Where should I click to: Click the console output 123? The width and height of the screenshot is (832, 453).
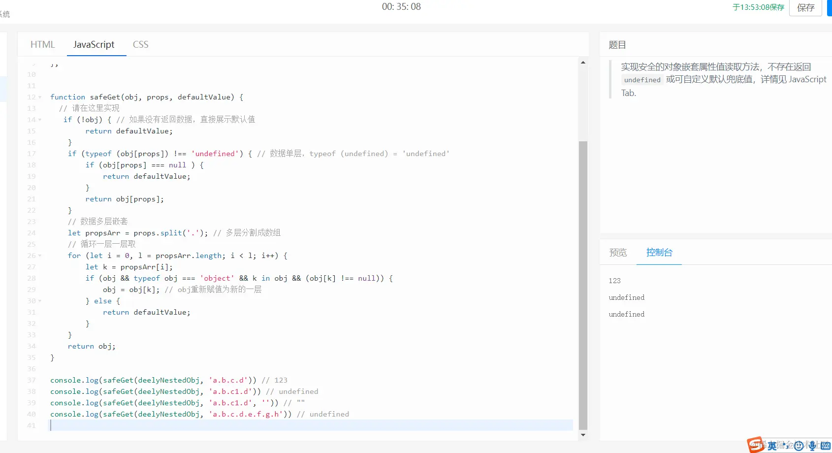614,281
